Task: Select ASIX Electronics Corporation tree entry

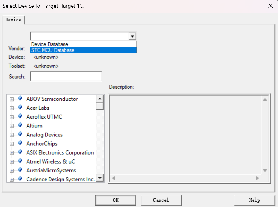Action: (60, 152)
